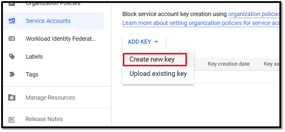
Task: Click the ADD KEY dropdown arrow
Action: pos(156,42)
